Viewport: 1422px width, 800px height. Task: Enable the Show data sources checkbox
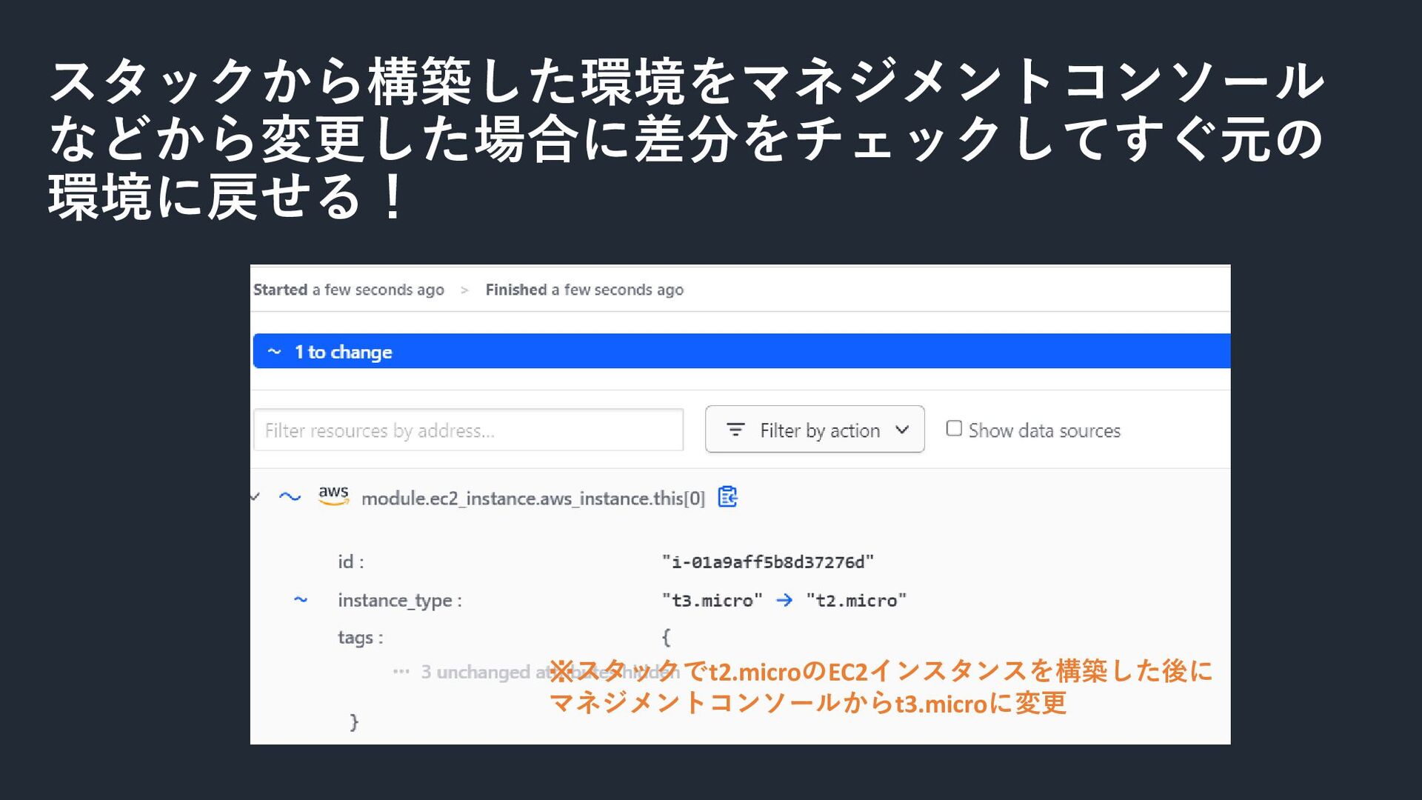click(954, 429)
